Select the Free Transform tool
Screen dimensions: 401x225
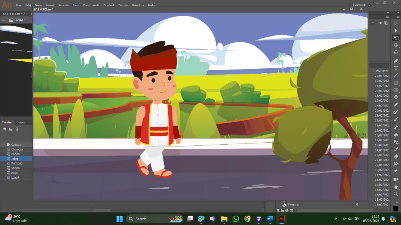click(396, 38)
